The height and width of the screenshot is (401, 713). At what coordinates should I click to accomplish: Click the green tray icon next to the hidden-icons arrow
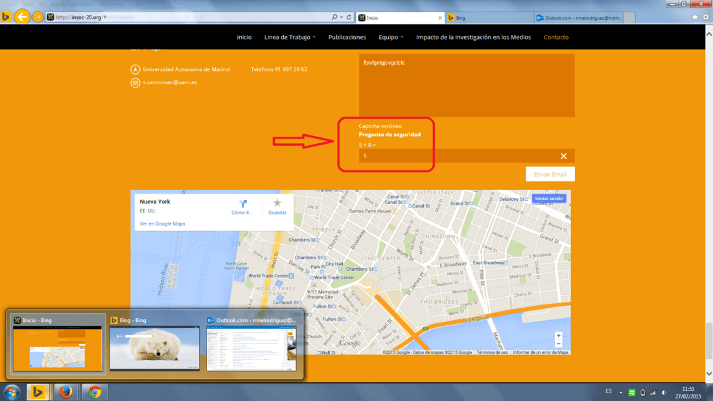631,393
